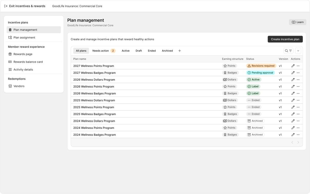The height and width of the screenshot is (194, 310).
Task: Exit incentives & rewards
Action: point(25,6)
